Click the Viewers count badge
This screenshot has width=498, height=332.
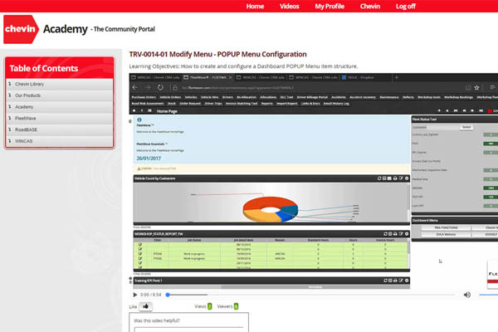click(x=236, y=306)
